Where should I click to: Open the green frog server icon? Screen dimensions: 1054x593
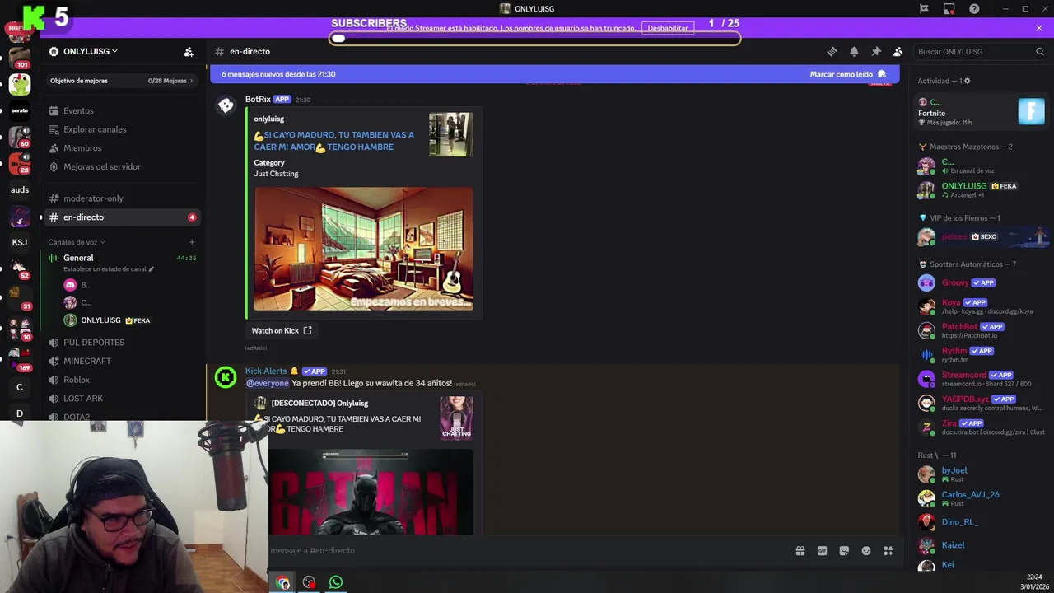(x=20, y=84)
